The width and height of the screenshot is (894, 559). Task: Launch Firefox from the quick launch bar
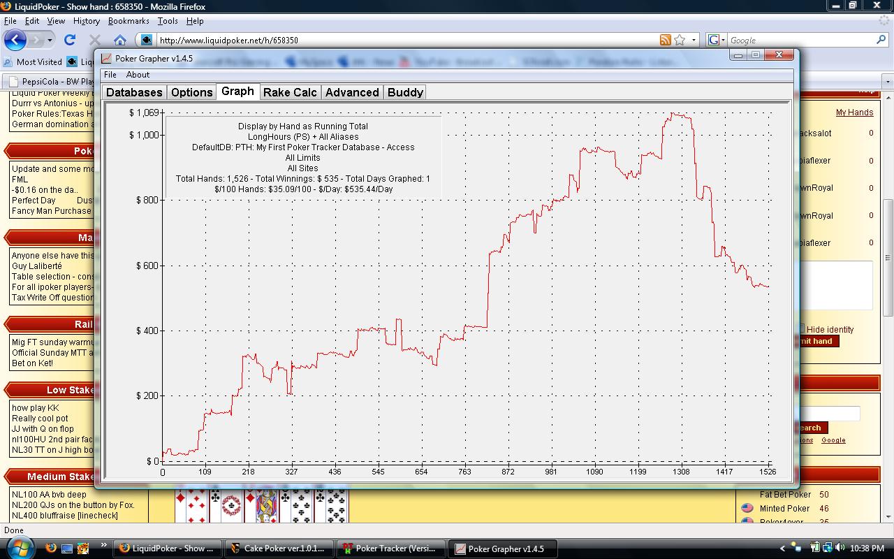point(51,549)
